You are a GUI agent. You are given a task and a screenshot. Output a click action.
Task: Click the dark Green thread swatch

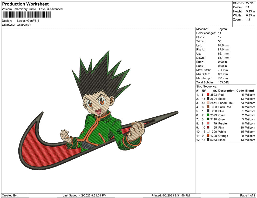point(208,119)
